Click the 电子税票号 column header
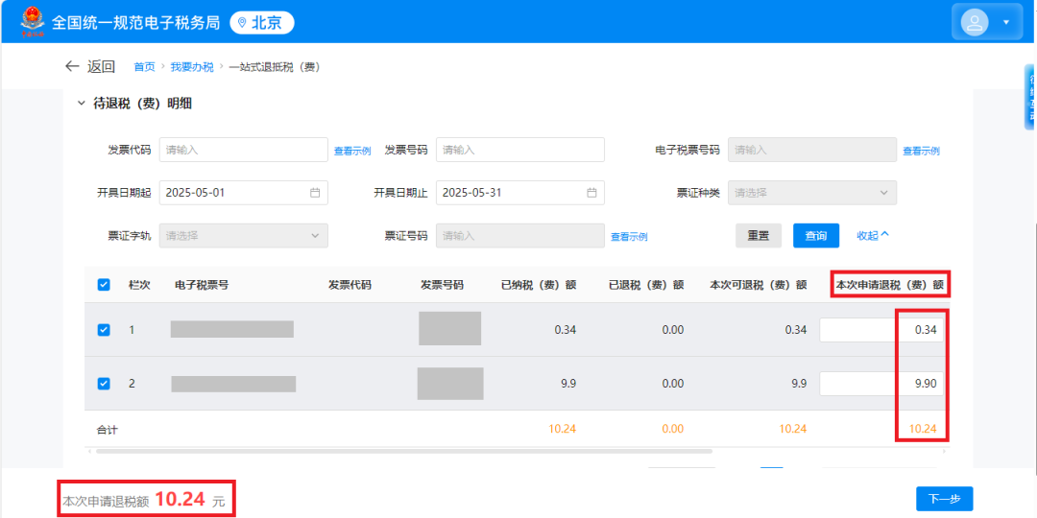1037x518 pixels. click(x=202, y=286)
